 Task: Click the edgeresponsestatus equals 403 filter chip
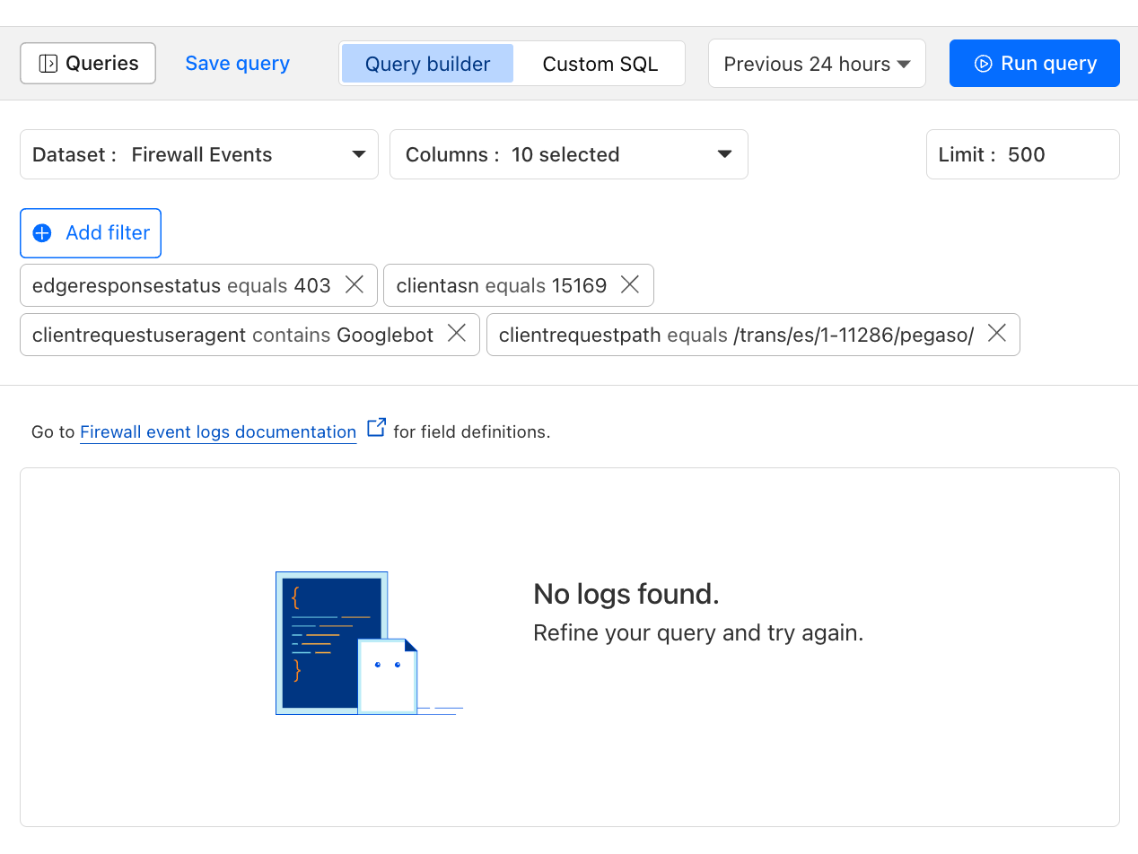tap(181, 285)
